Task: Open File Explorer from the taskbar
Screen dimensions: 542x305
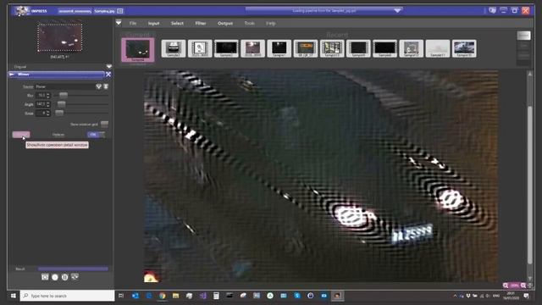Action: pyautogui.click(x=175, y=296)
